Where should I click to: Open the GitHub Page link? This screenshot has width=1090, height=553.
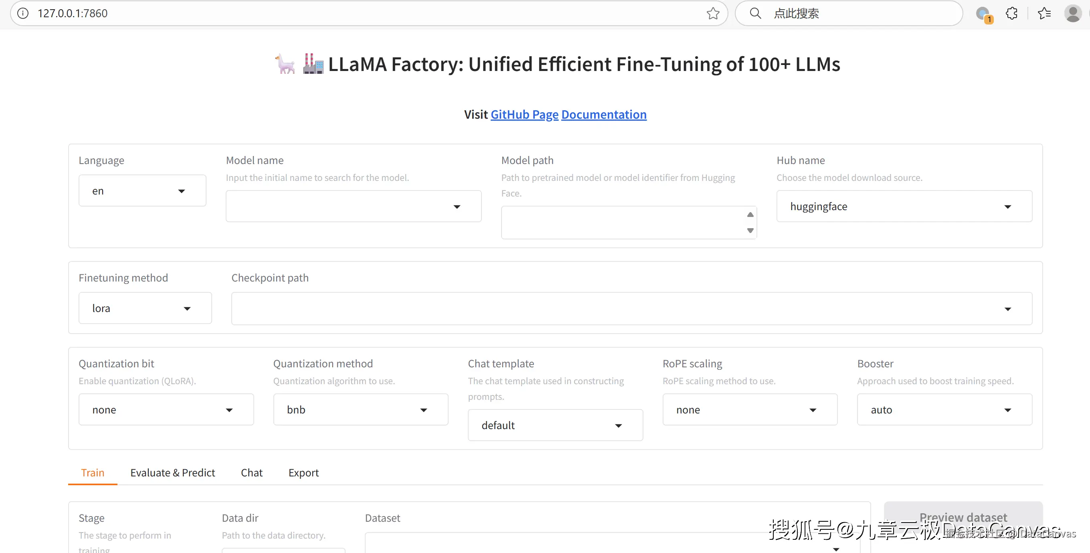tap(524, 114)
